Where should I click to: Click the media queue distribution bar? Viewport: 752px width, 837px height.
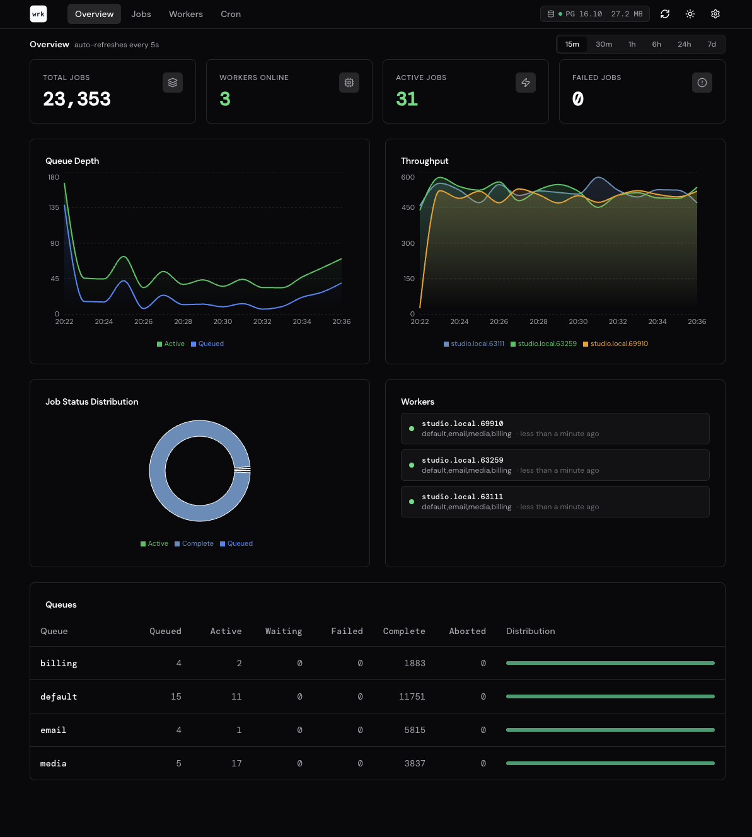[x=610, y=763]
